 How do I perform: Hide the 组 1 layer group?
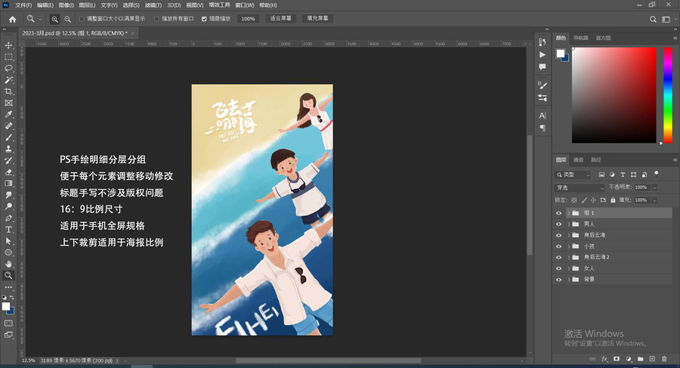(558, 213)
